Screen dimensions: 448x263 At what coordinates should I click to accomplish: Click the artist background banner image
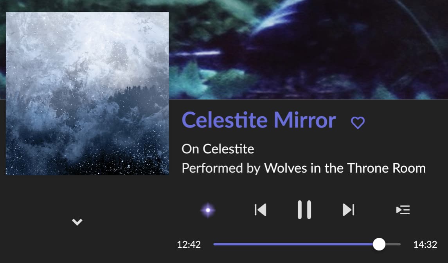309,50
